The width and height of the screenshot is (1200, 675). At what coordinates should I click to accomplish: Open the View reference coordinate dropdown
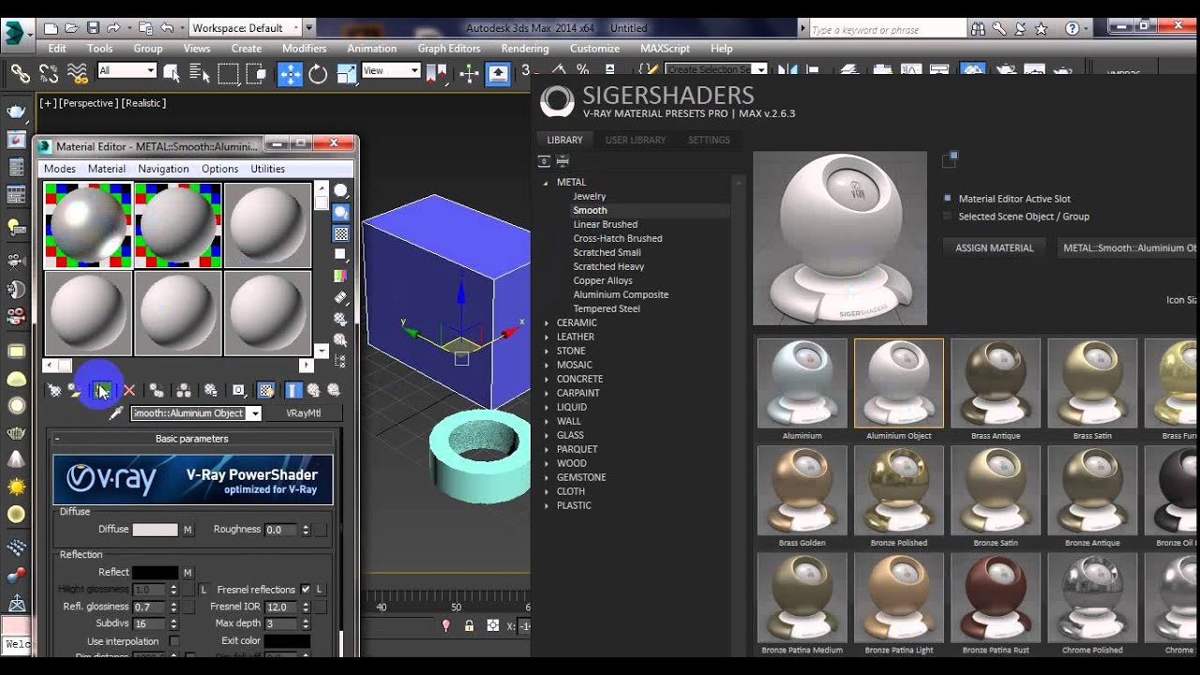pos(391,70)
